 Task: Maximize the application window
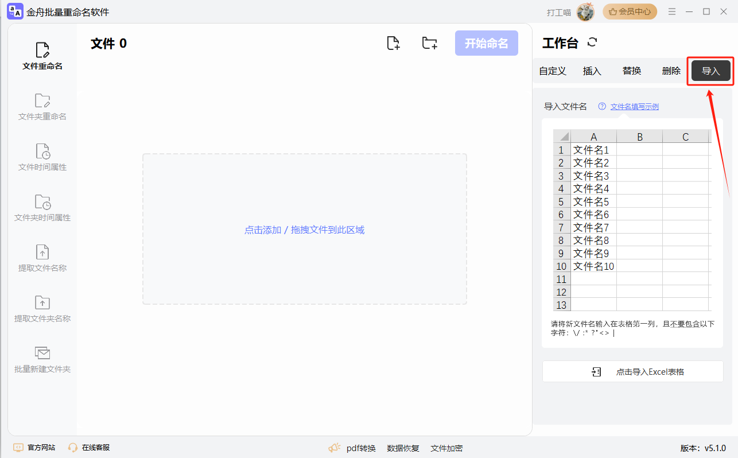pos(706,11)
